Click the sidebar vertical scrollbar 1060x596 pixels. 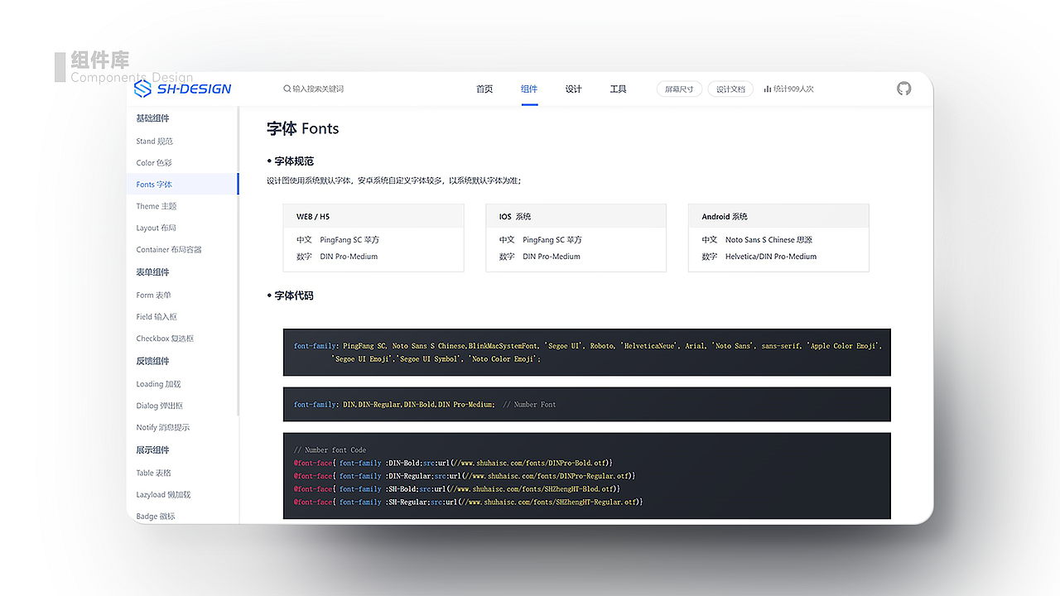point(238,261)
